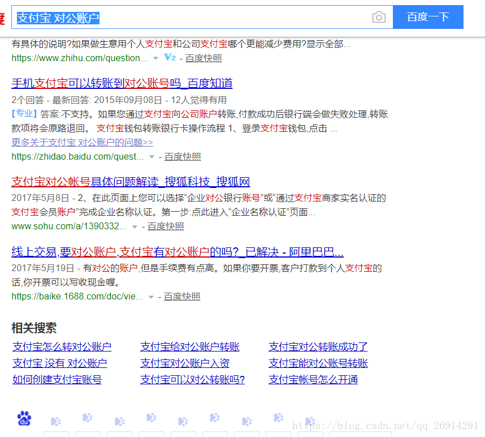The height and width of the screenshot is (437, 485).
Task: Click the www.sohu.com/a/1390332... URL text
Action: (69, 226)
